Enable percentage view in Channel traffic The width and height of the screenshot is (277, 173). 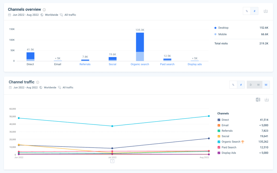coord(233,85)
